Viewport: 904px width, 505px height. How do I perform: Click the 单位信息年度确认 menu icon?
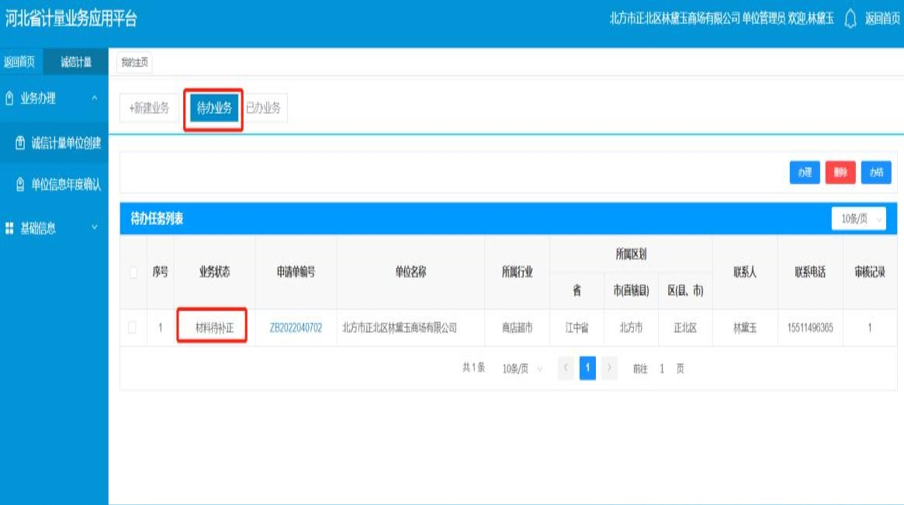(20, 185)
